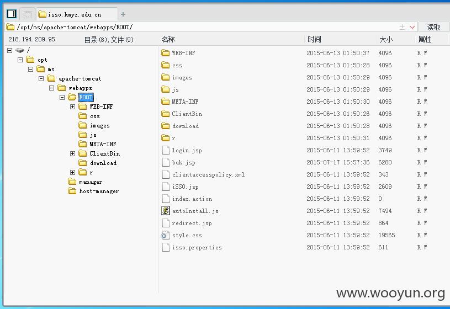Image resolution: width=450 pixels, height=309 pixels.
Task: Collapse the root / node
Action: 10,51
